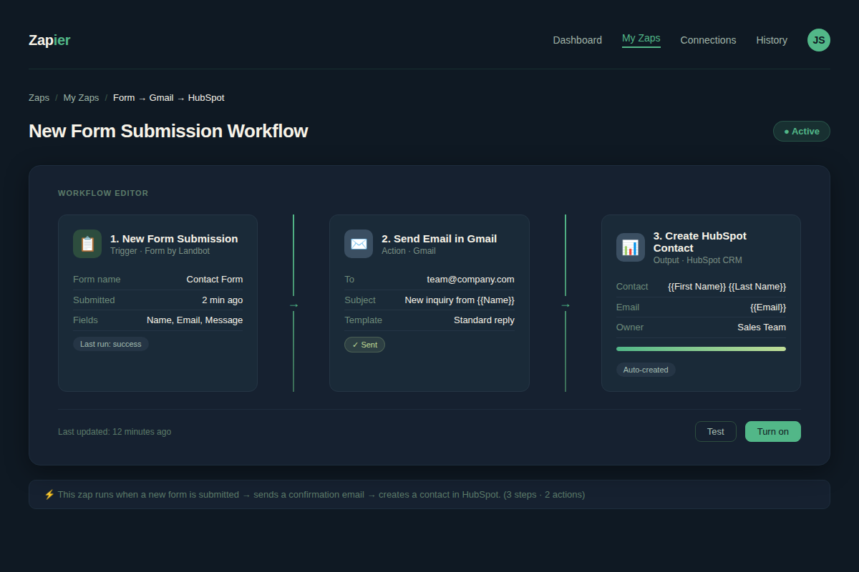Click the zap summary description banner
This screenshot has width=859, height=572.
429,494
